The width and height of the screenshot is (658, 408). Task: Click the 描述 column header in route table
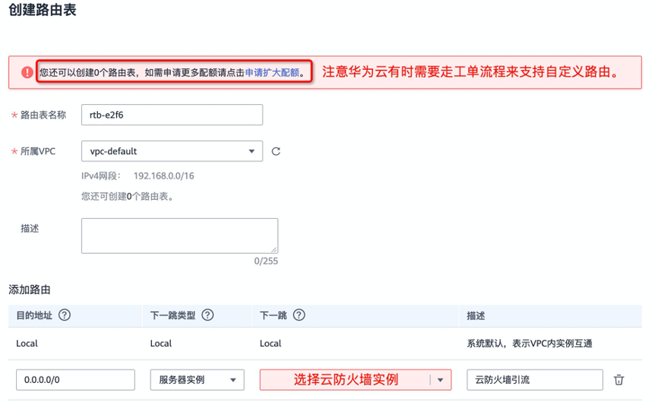[476, 315]
